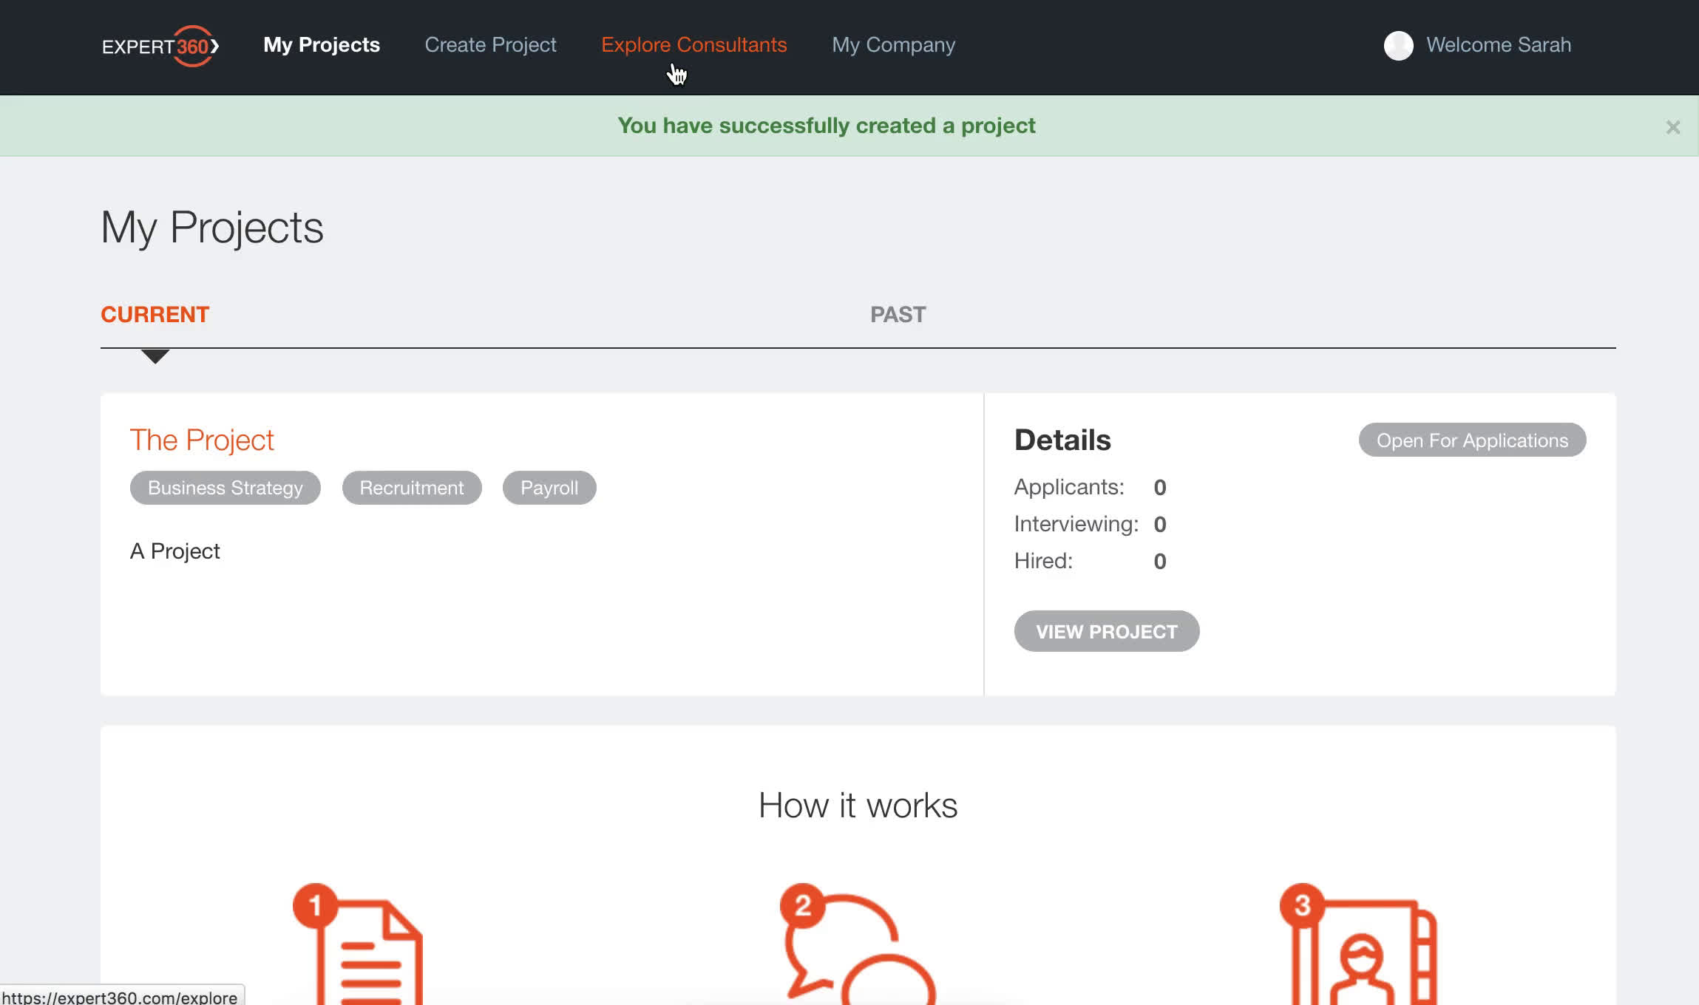Click the My Company navigation item
The width and height of the screenshot is (1699, 1005).
tap(894, 46)
